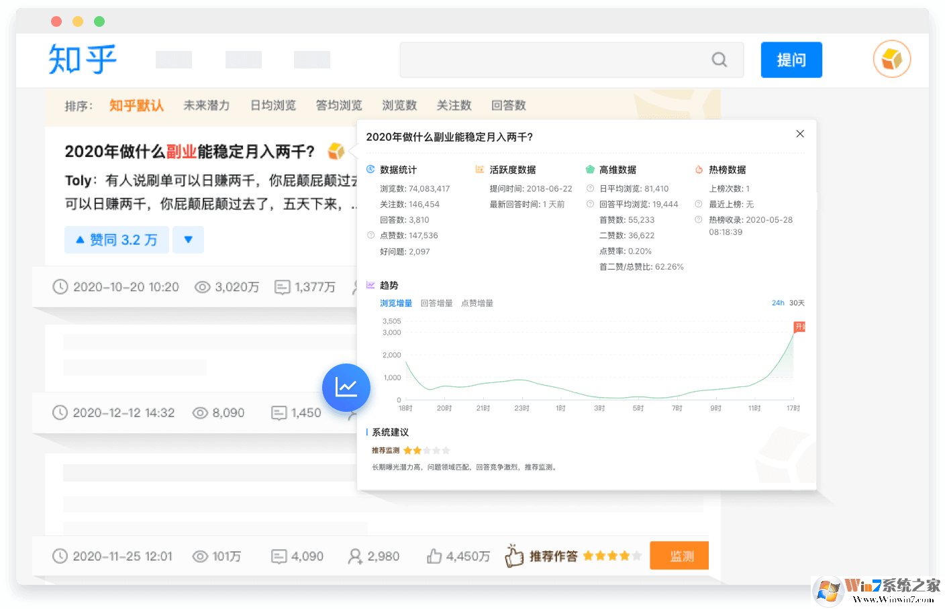
Task: Click the flame icon beside 热榜数据
Action: pyautogui.click(x=699, y=169)
